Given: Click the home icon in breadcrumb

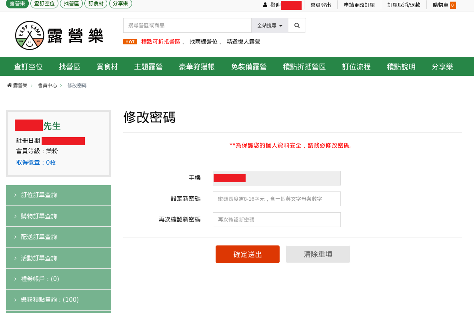Looking at the screenshot, I should pyautogui.click(x=9, y=86).
